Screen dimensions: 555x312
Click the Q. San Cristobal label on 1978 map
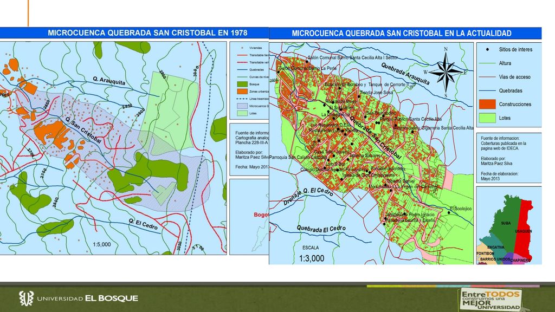pyautogui.click(x=83, y=130)
